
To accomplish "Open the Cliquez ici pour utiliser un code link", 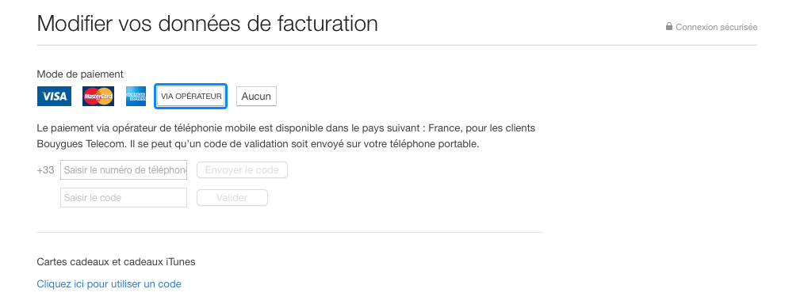I will coord(109,284).
